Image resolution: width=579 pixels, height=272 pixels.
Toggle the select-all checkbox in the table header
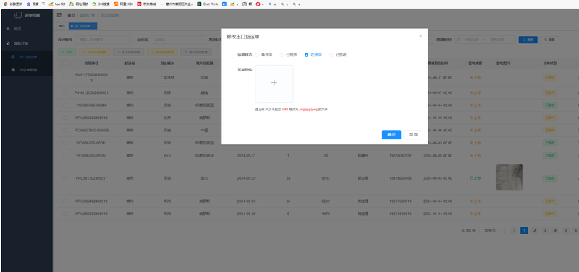tap(65, 63)
